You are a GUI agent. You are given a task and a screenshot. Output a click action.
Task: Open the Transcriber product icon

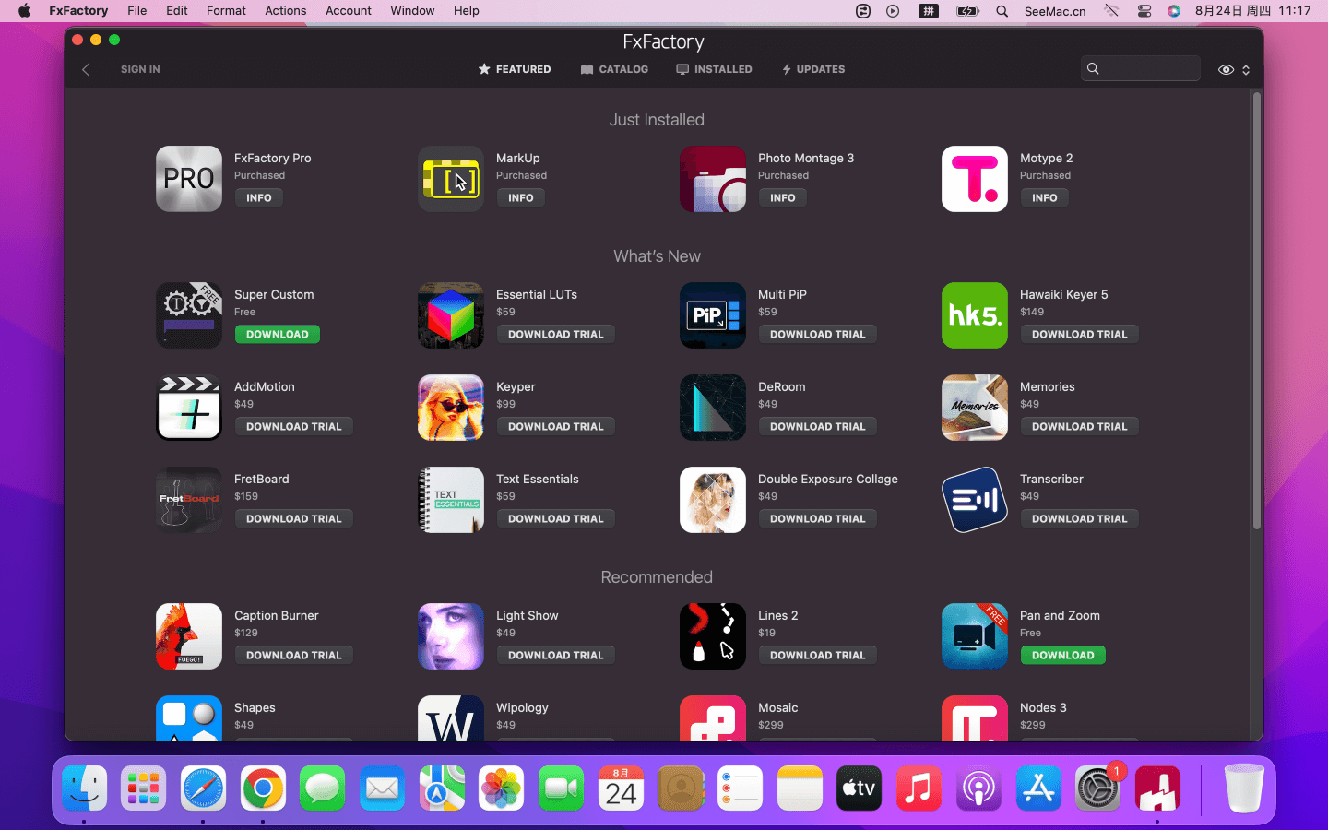(x=975, y=500)
